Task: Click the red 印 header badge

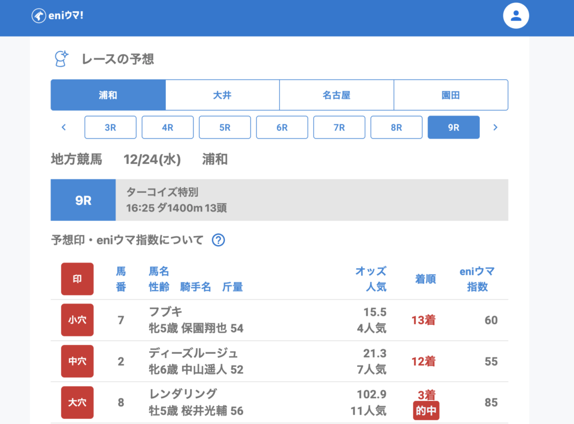Action: (x=77, y=279)
